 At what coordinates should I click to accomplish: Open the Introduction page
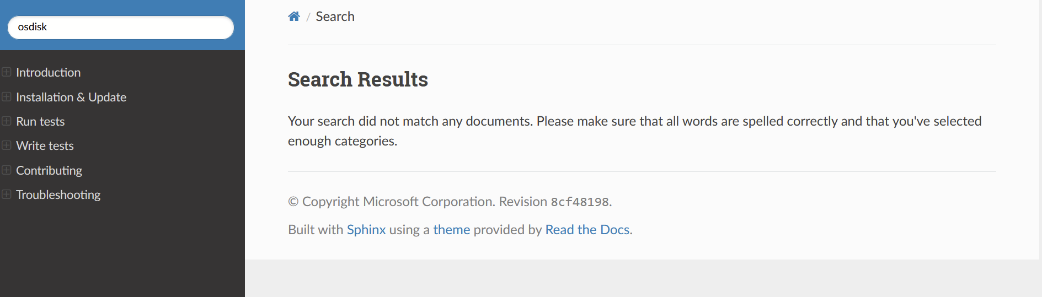(49, 73)
